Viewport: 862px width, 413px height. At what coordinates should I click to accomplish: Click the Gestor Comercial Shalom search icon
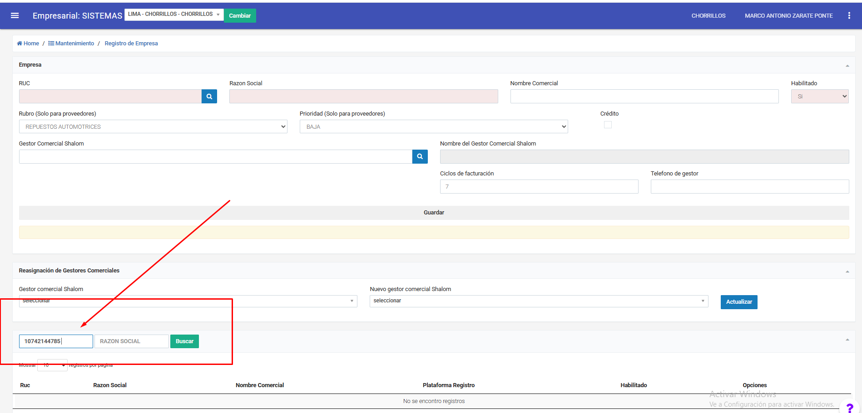click(x=420, y=156)
